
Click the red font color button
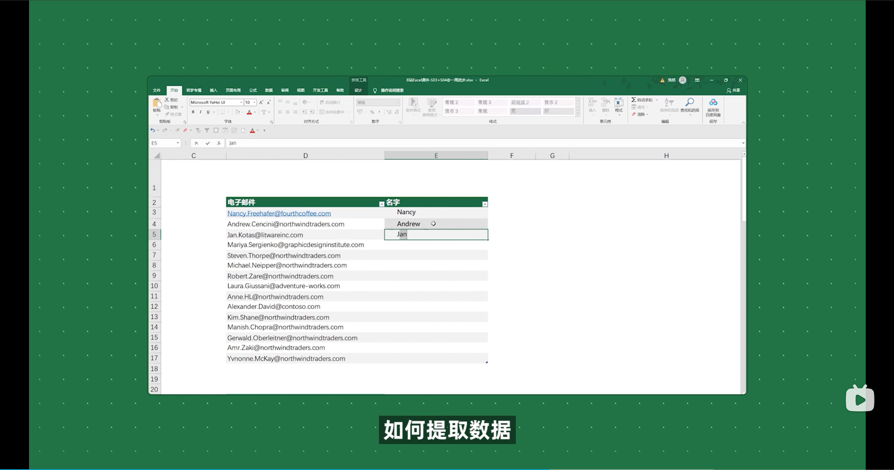(x=249, y=112)
